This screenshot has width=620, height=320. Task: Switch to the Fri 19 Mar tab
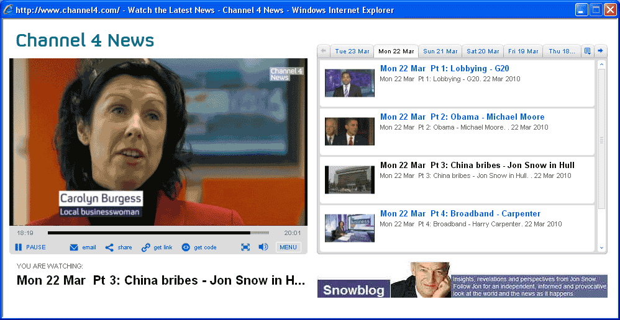click(523, 51)
